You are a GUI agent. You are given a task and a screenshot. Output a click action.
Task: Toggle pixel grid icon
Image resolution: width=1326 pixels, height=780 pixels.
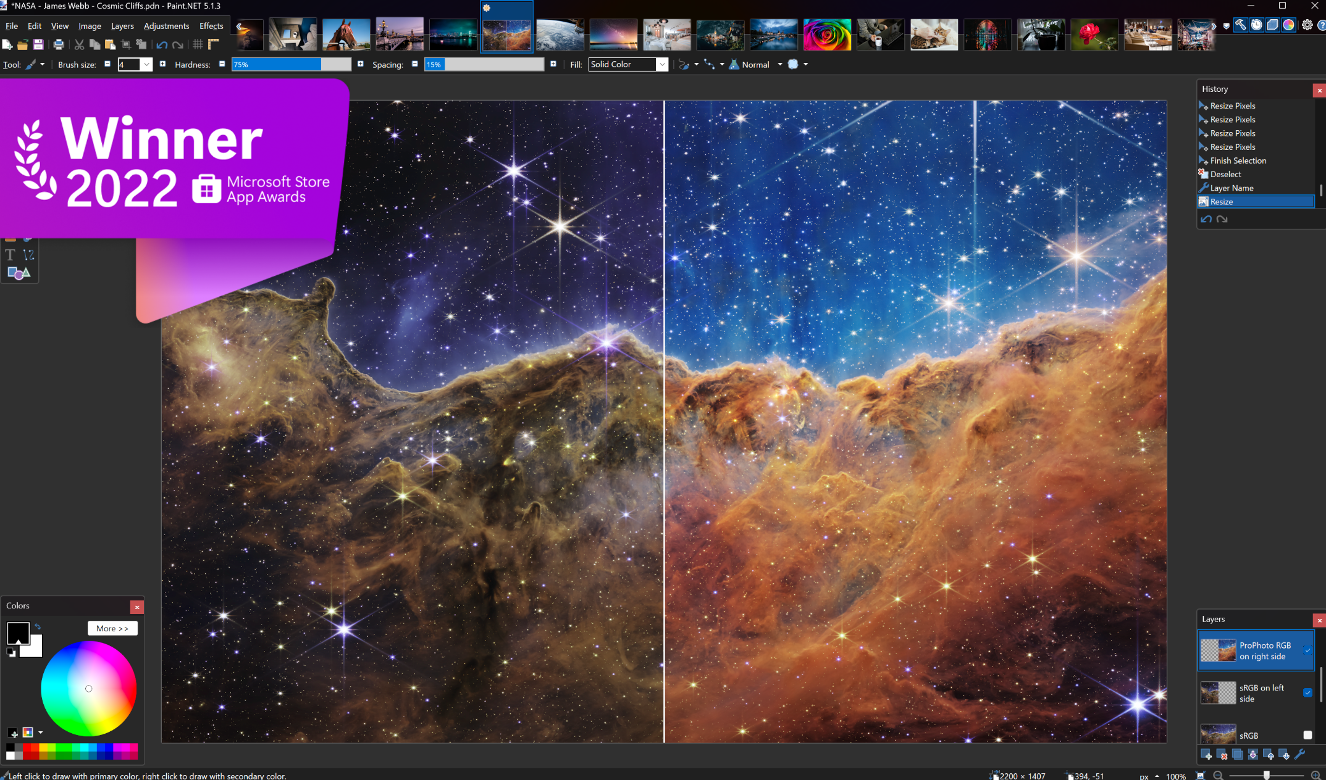point(198,44)
